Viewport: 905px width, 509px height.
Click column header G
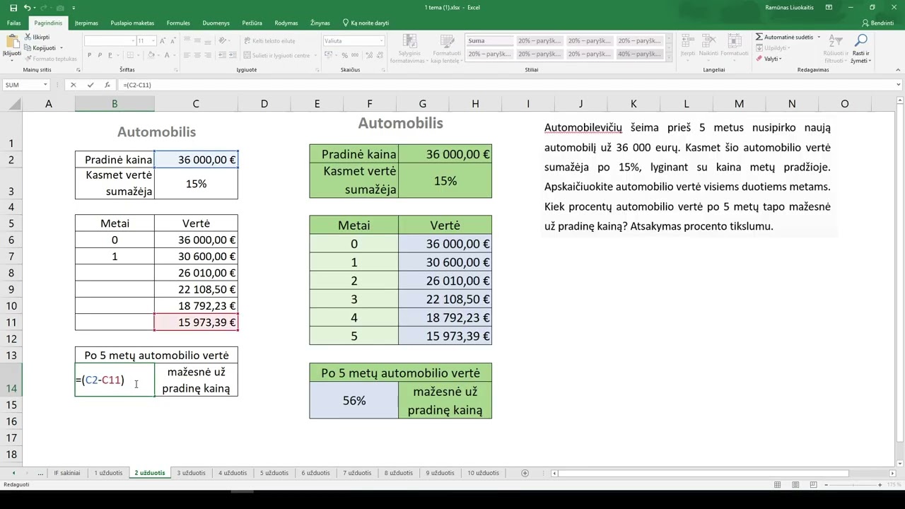pos(422,104)
